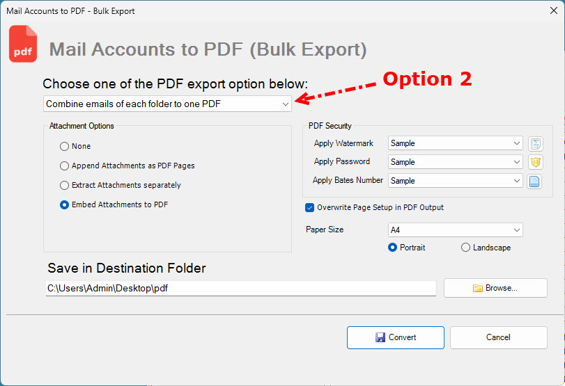Expand the Apply Watermark dropdown
This screenshot has width=565, height=386.
pos(455,143)
